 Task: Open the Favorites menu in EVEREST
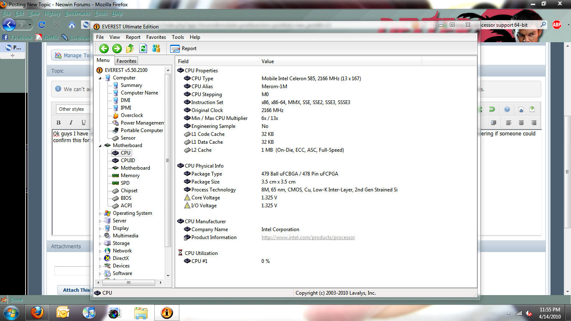[x=156, y=37]
